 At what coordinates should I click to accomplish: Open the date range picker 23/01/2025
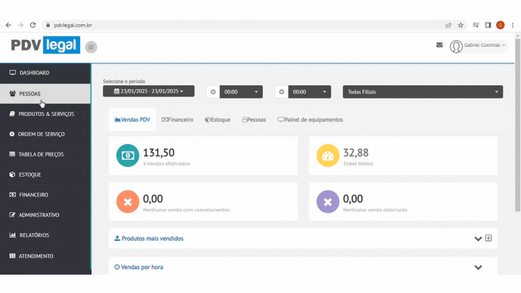click(148, 91)
